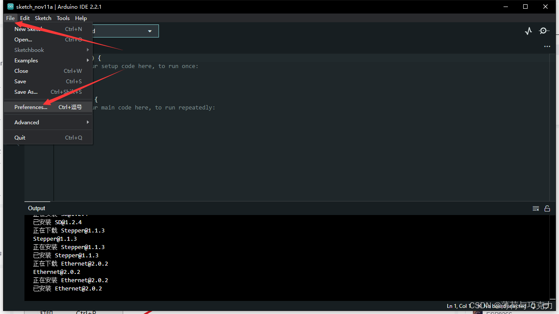The image size is (559, 314).
Task: Click the editor three-dots more menu
Action: [x=547, y=46]
